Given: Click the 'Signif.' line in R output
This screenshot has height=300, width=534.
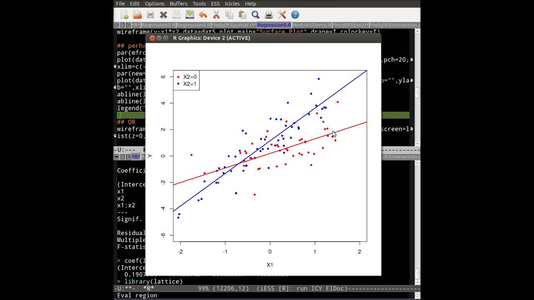Looking at the screenshot, I should [130, 219].
